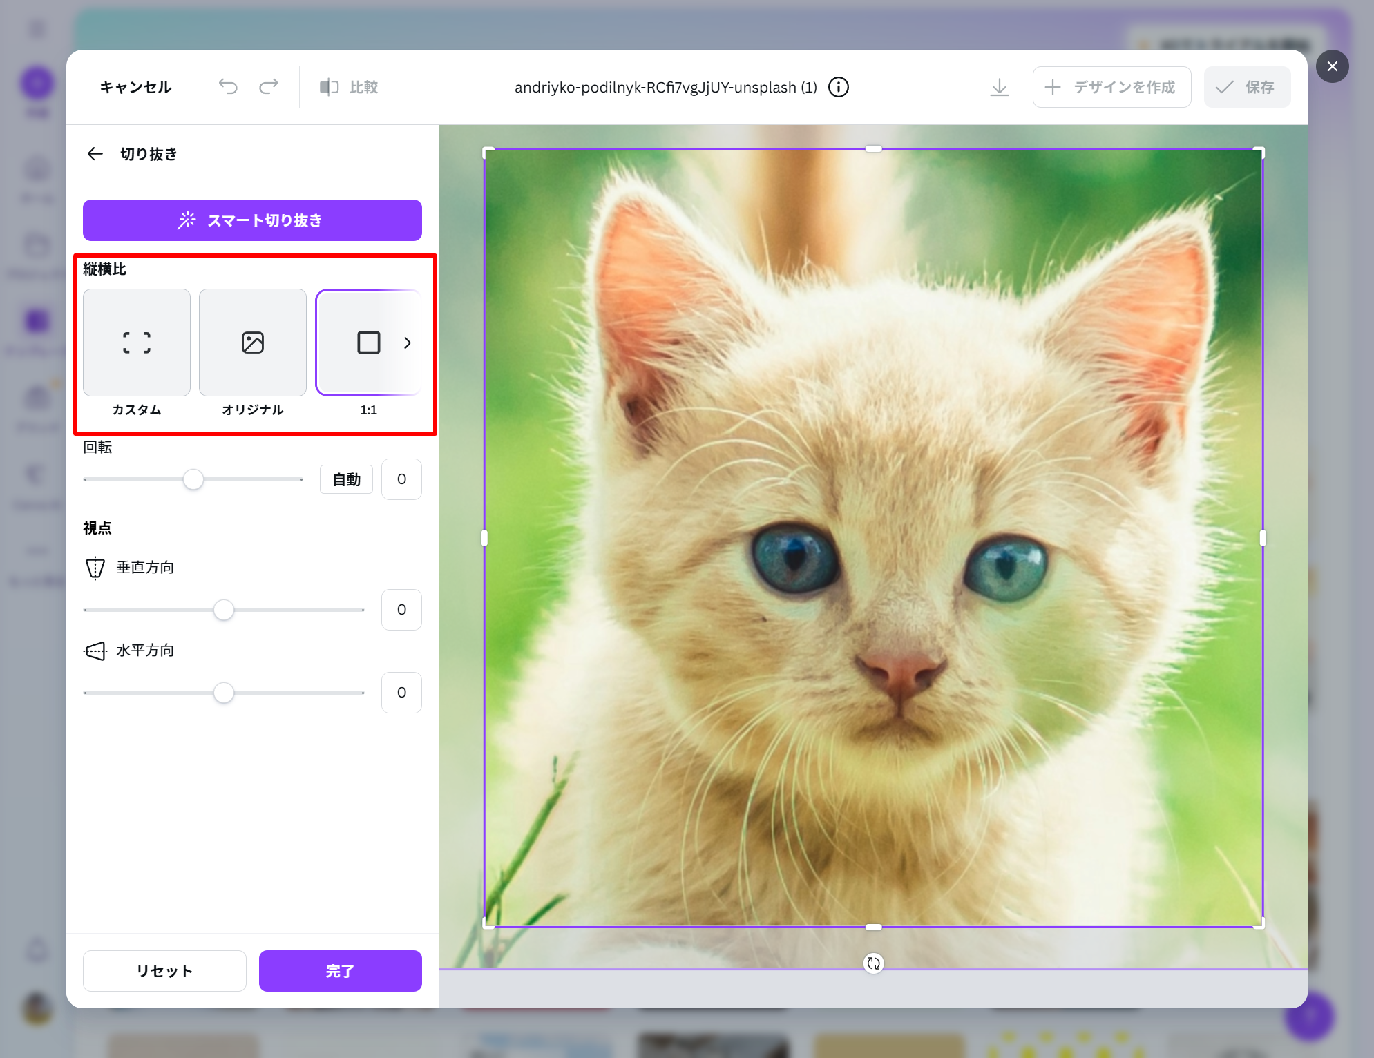The width and height of the screenshot is (1374, 1058).
Task: Click デザインを作成 create design button
Action: [x=1111, y=87]
